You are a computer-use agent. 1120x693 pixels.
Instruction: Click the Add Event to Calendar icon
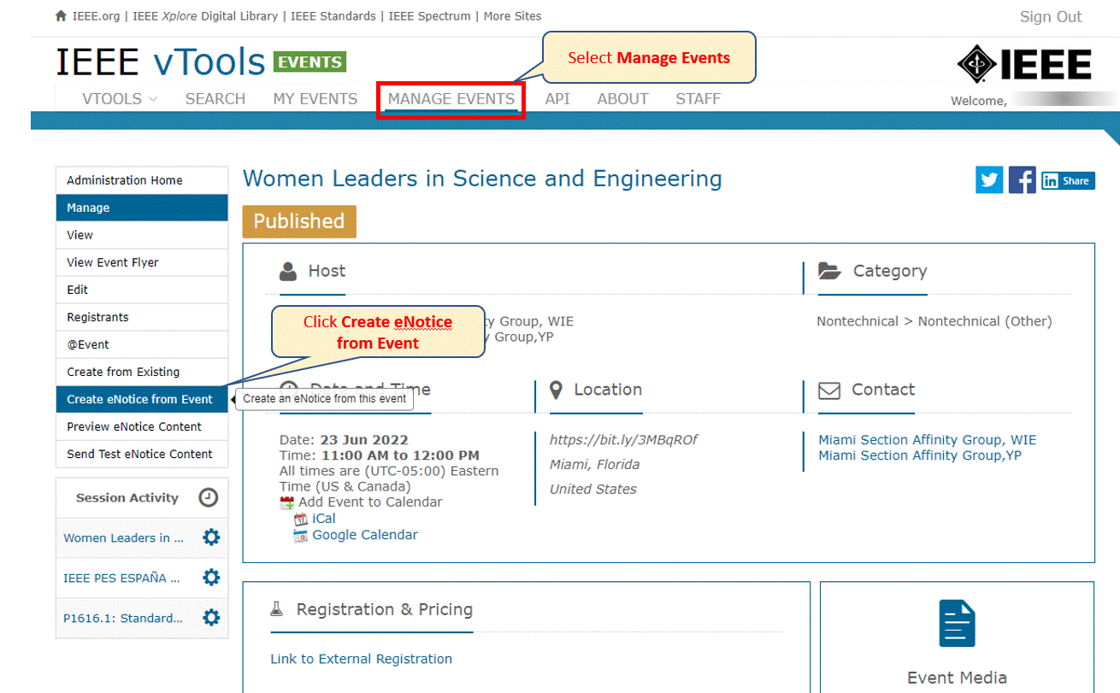tap(287, 502)
